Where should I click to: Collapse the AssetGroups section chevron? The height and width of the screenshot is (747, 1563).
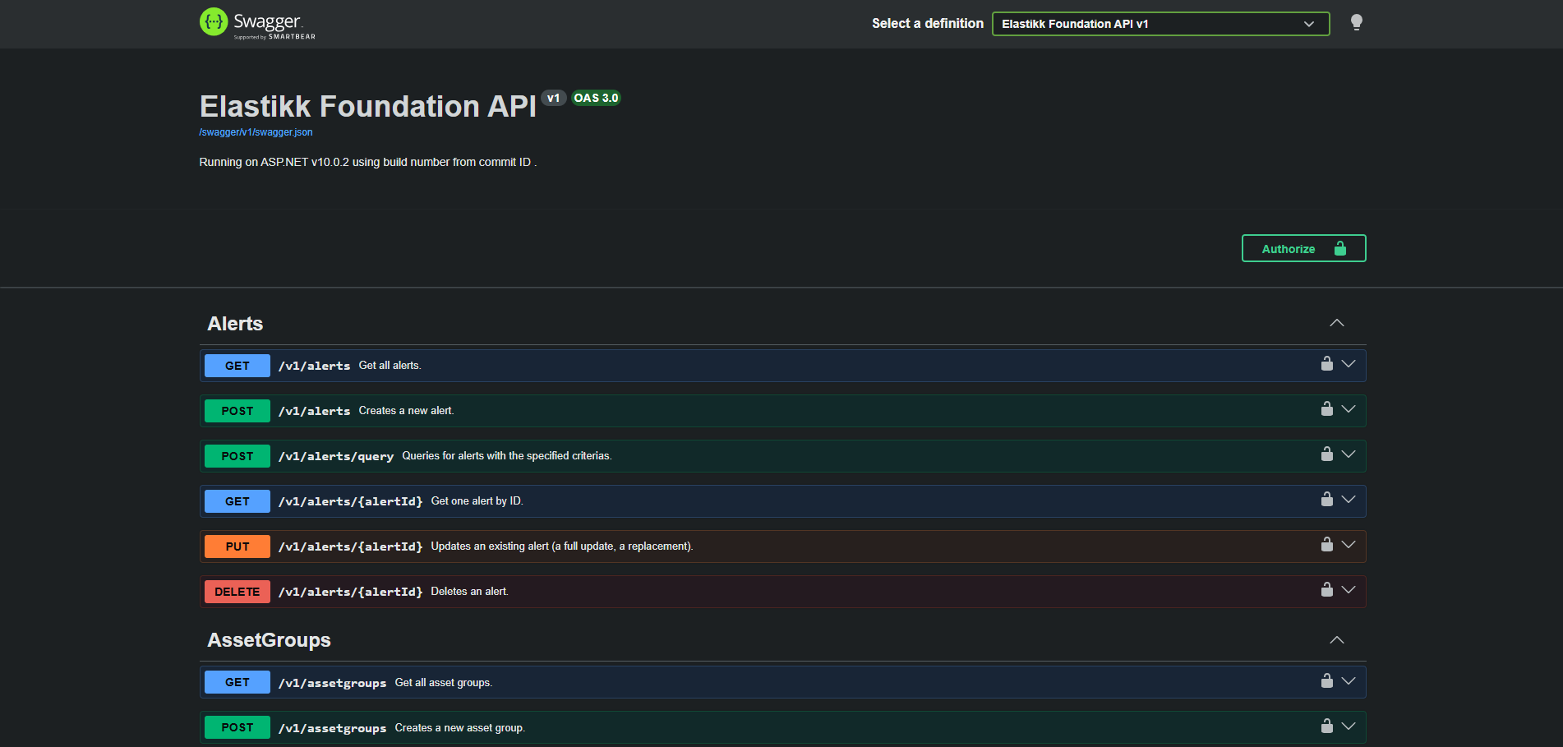[1336, 640]
